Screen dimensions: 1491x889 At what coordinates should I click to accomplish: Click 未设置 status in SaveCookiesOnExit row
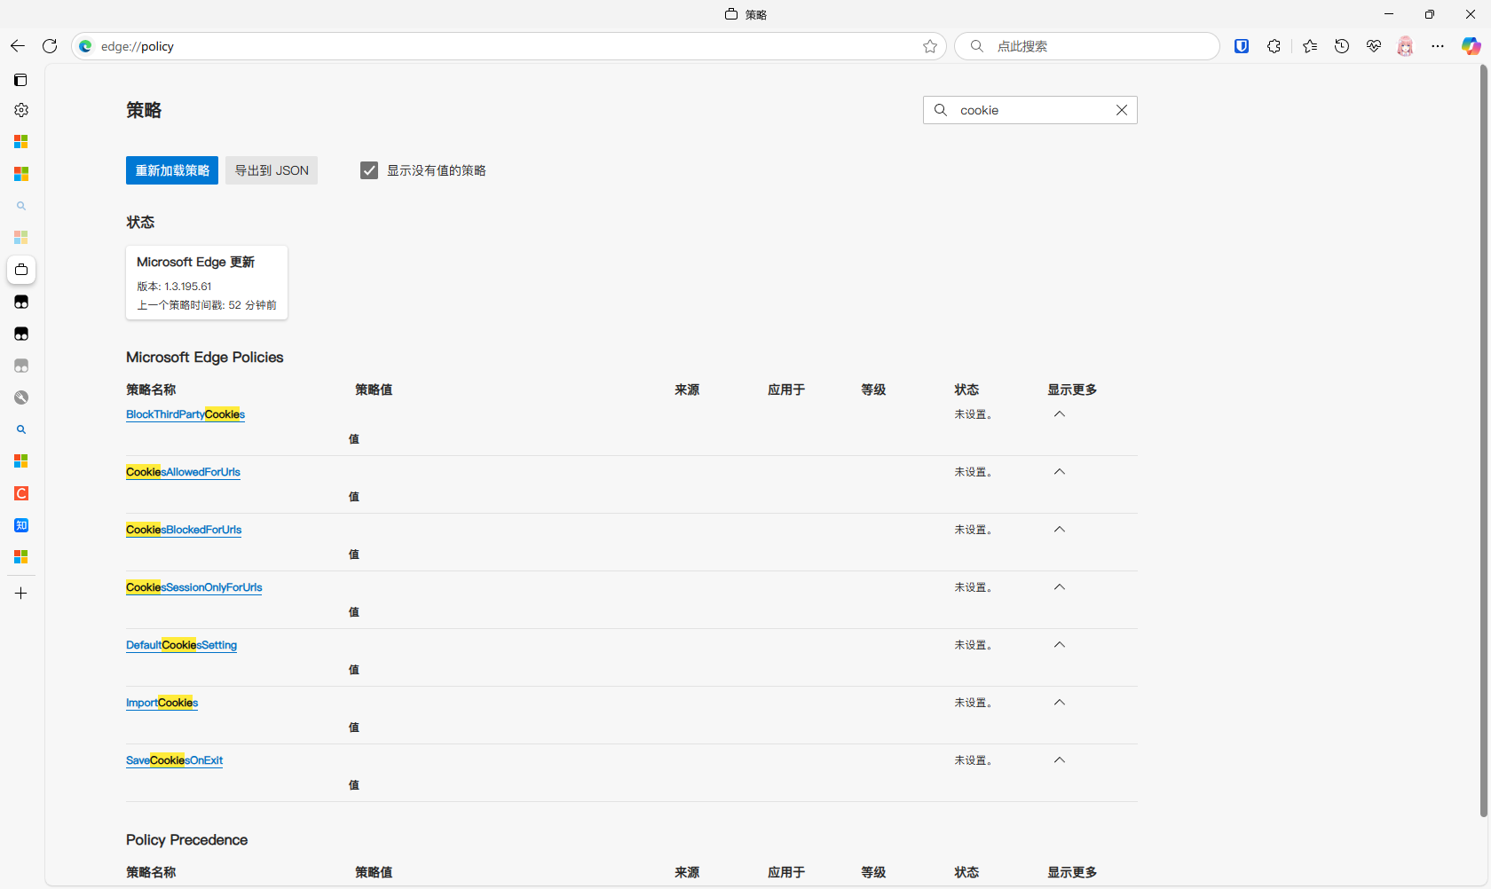(x=973, y=760)
